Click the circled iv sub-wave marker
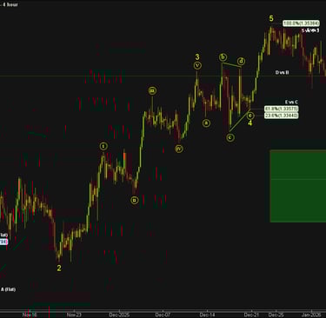Image resolution: width=326 pixels, height=318 pixels. point(179,149)
